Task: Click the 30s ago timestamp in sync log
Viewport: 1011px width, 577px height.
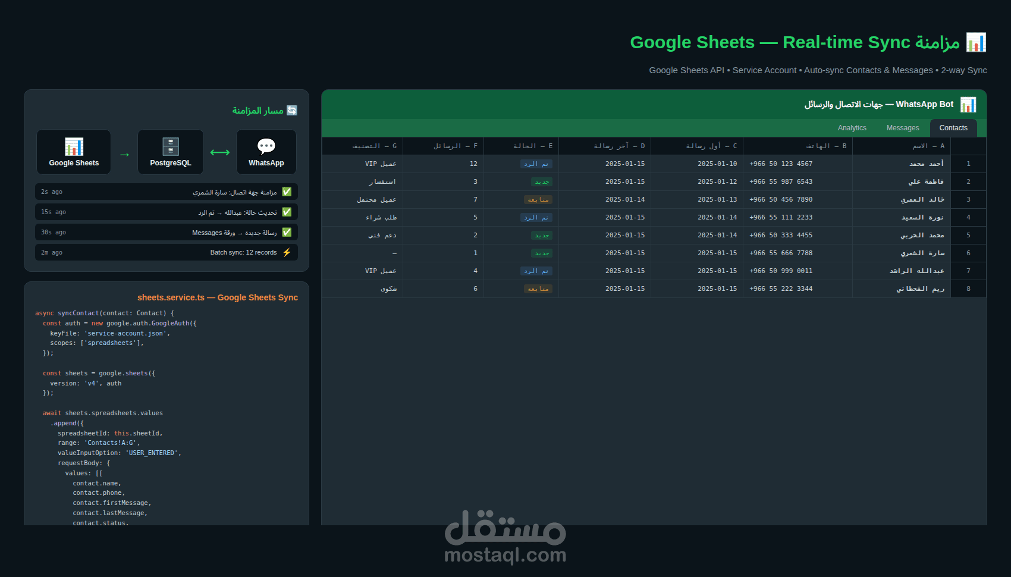Action: coord(54,232)
